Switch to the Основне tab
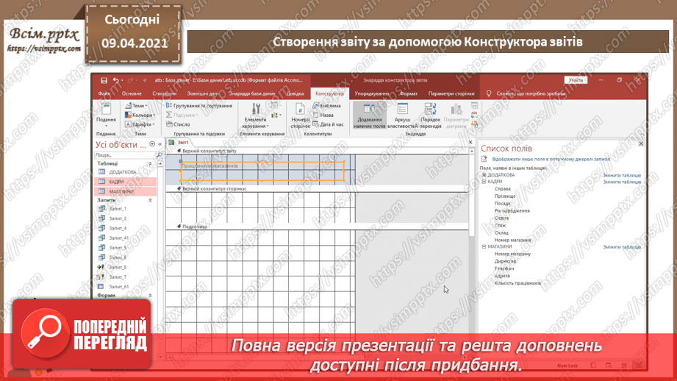This screenshot has height=381, width=677. 132,93
